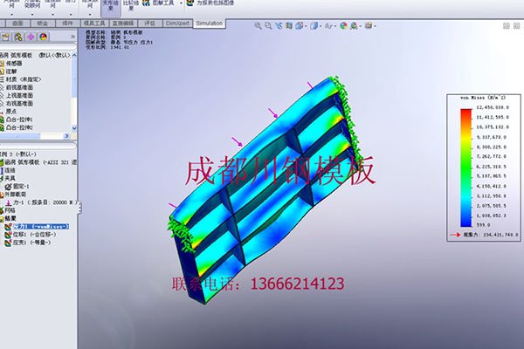Click the 图解工具 ribbon button

coord(159,3)
